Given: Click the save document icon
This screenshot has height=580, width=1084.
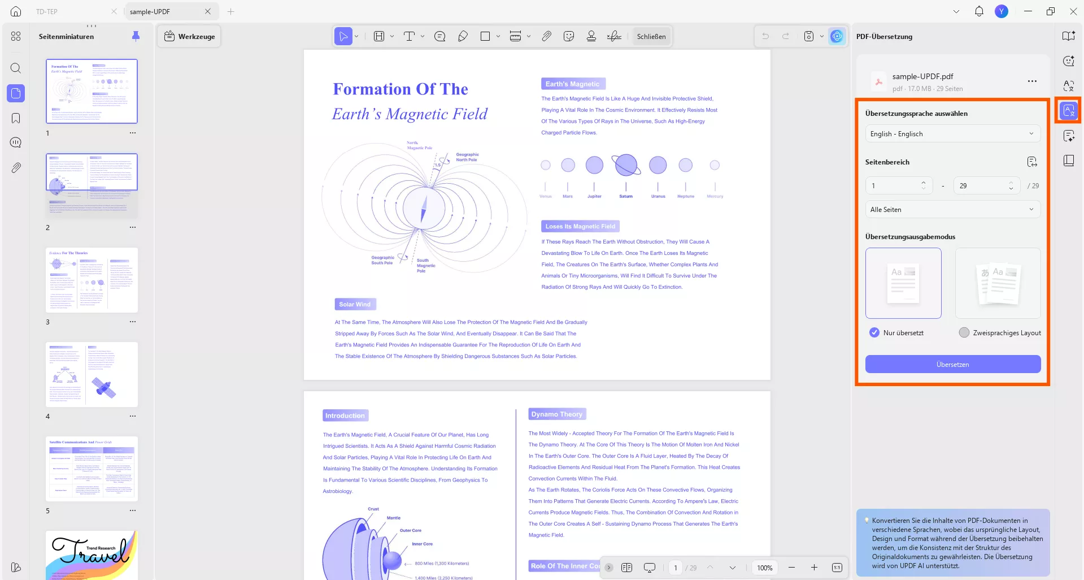Looking at the screenshot, I should [x=809, y=36].
